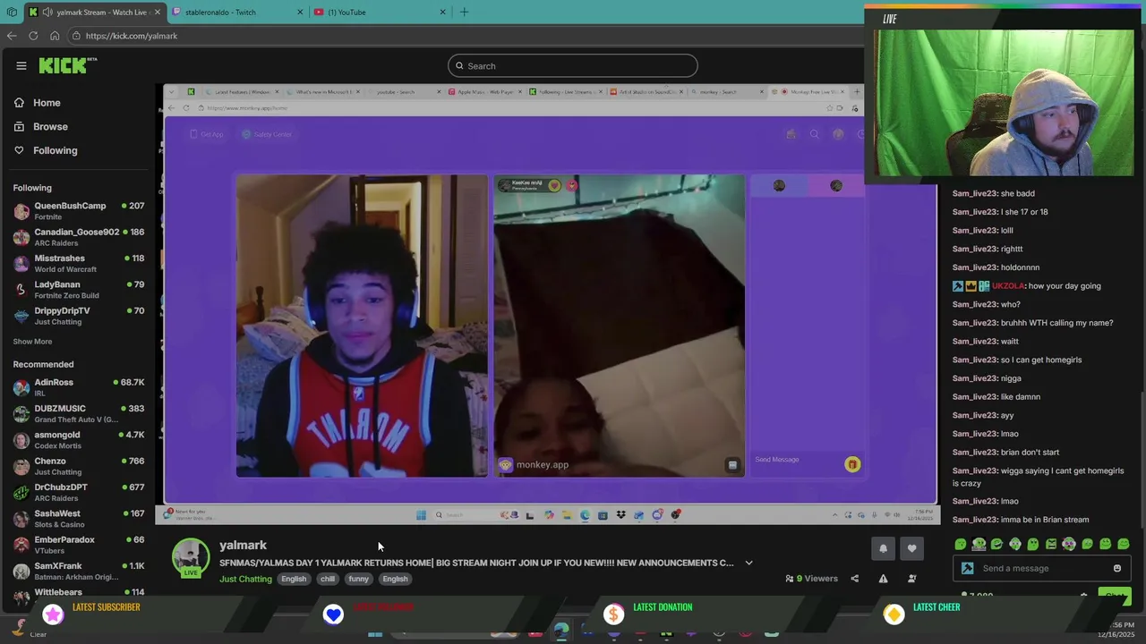
Task: Follow yalmark with the heart button
Action: (911, 548)
